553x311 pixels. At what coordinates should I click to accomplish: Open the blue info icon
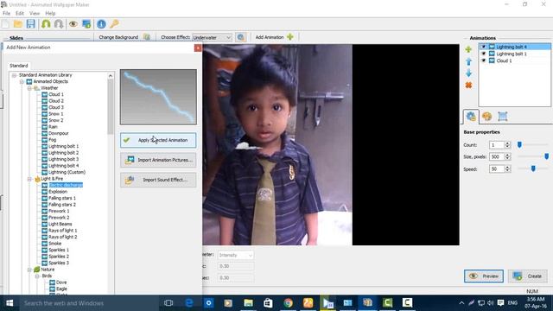point(101,24)
